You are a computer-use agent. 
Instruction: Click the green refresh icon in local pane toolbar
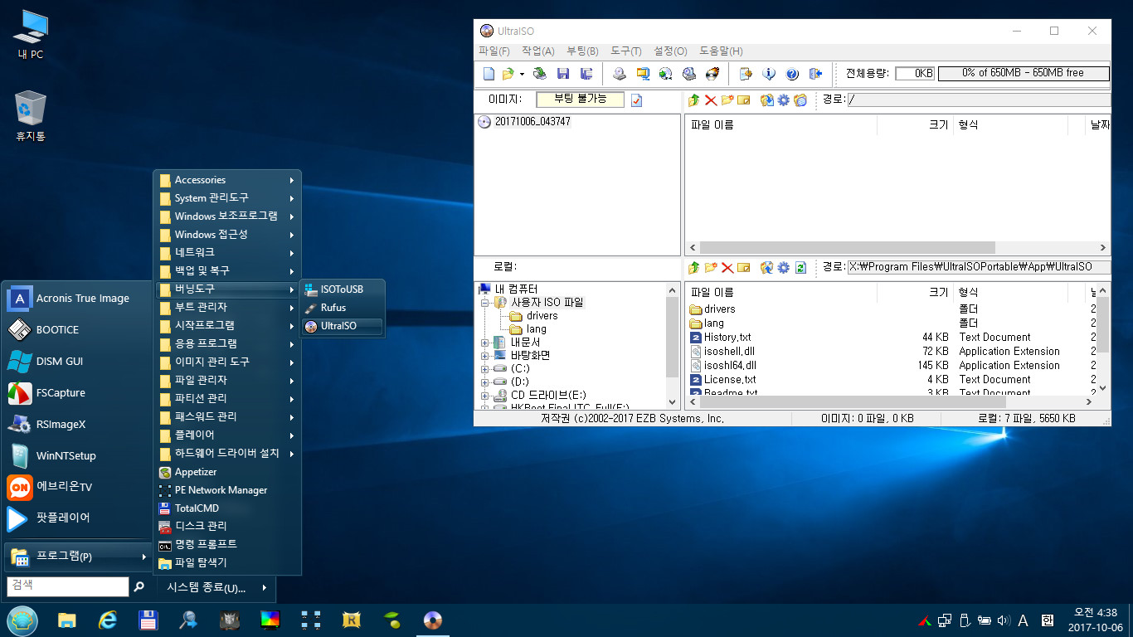click(800, 267)
